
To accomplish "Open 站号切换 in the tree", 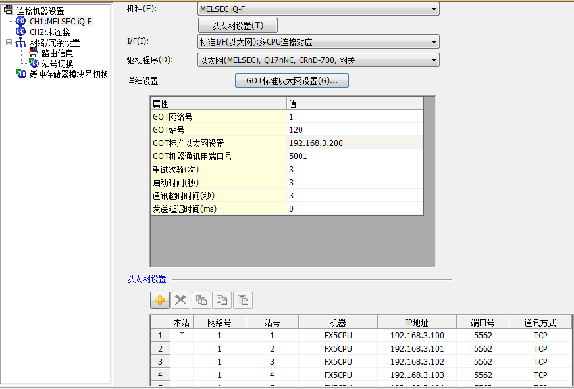I will coord(57,64).
